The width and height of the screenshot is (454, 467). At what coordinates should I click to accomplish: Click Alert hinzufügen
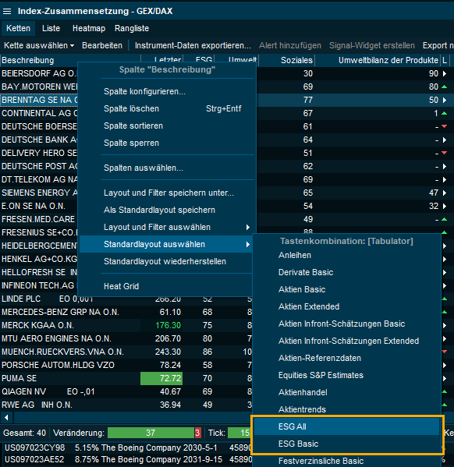pos(290,45)
